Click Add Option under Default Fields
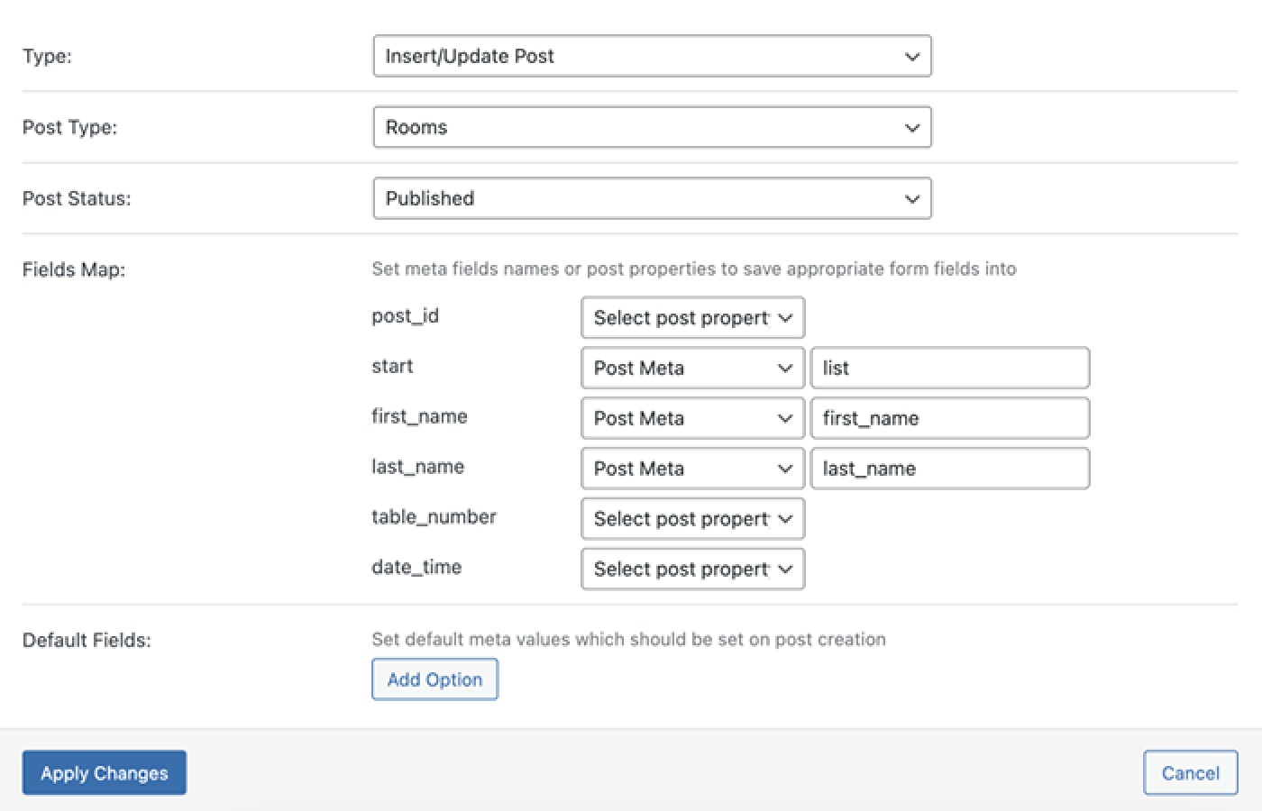1262x811 pixels. pyautogui.click(x=434, y=679)
